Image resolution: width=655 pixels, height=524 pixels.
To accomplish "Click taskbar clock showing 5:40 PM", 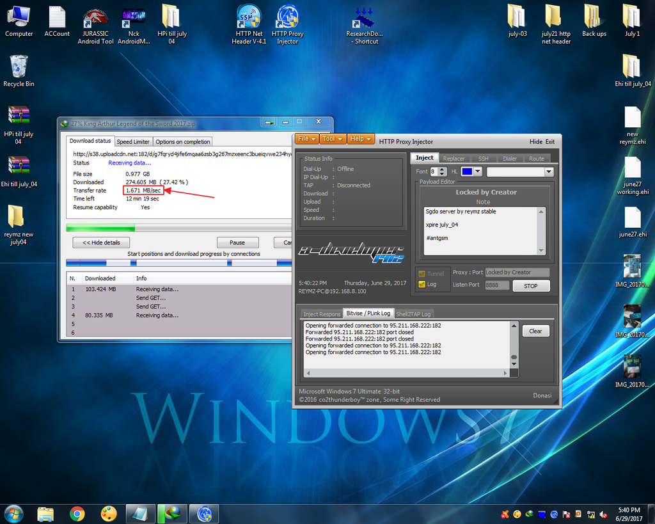I will point(629,514).
